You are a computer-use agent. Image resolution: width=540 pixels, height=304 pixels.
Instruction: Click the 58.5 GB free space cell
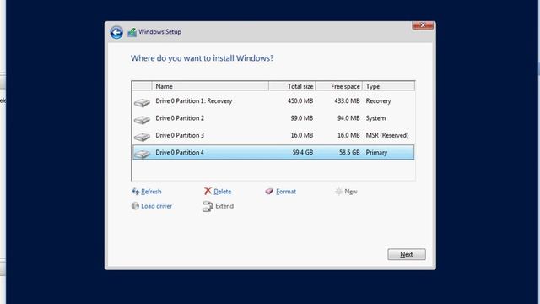click(x=349, y=152)
